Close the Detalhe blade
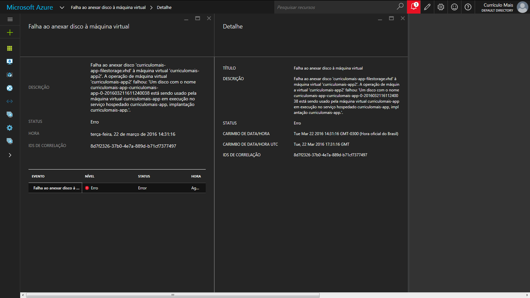The width and height of the screenshot is (530, 298). (x=403, y=18)
